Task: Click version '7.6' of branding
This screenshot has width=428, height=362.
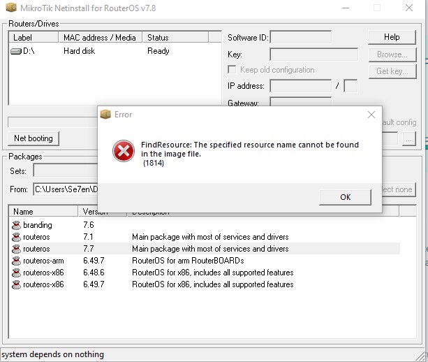Action: click(89, 225)
